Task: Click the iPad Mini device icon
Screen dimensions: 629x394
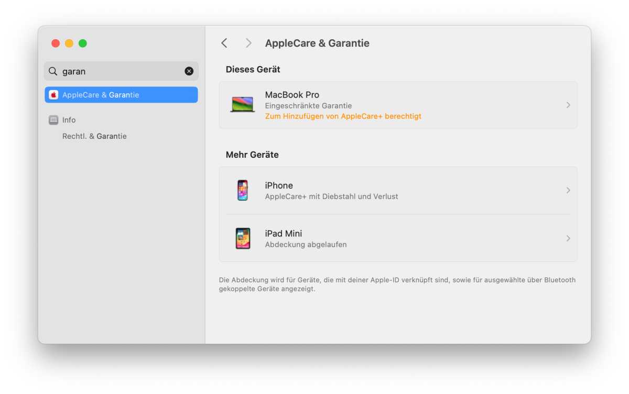Action: (243, 238)
